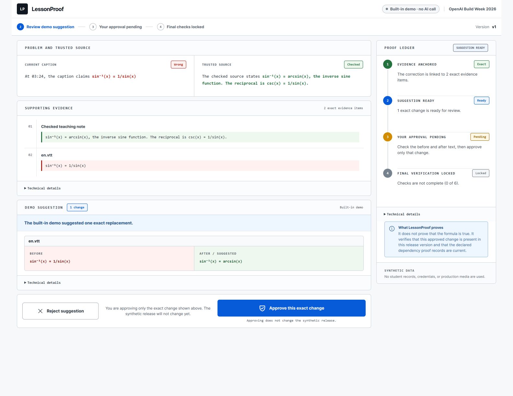The width and height of the screenshot is (513, 396).
Task: Click the step 4 circle in the stepper
Action: (161, 27)
